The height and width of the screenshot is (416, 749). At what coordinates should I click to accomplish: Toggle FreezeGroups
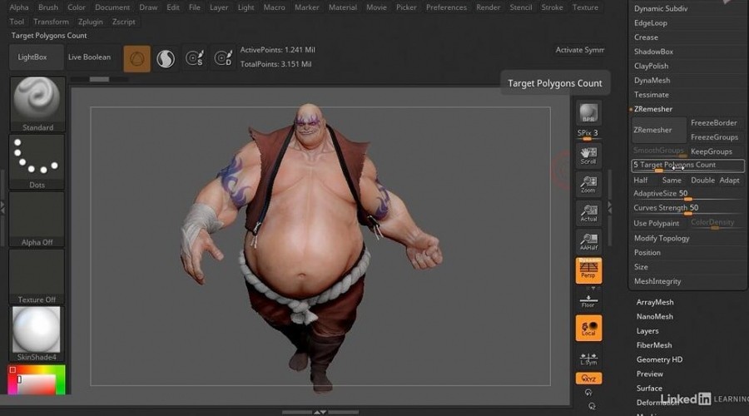(714, 137)
